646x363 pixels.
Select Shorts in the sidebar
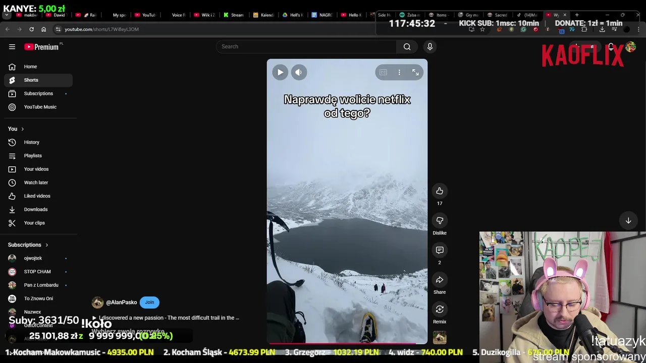click(38, 80)
